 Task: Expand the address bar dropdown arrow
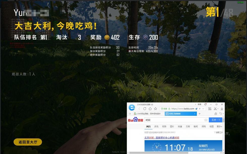(x=203, y=109)
